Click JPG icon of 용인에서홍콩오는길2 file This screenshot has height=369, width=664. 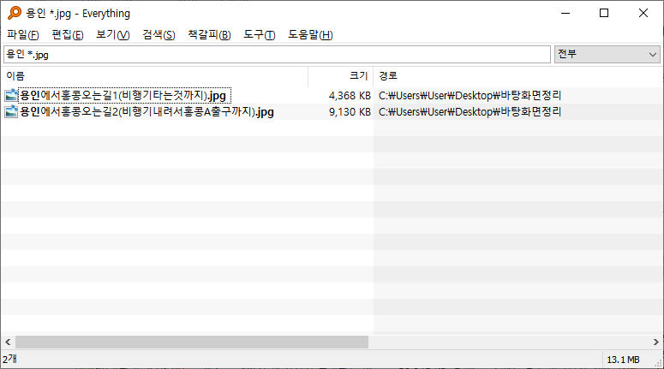[x=11, y=111]
